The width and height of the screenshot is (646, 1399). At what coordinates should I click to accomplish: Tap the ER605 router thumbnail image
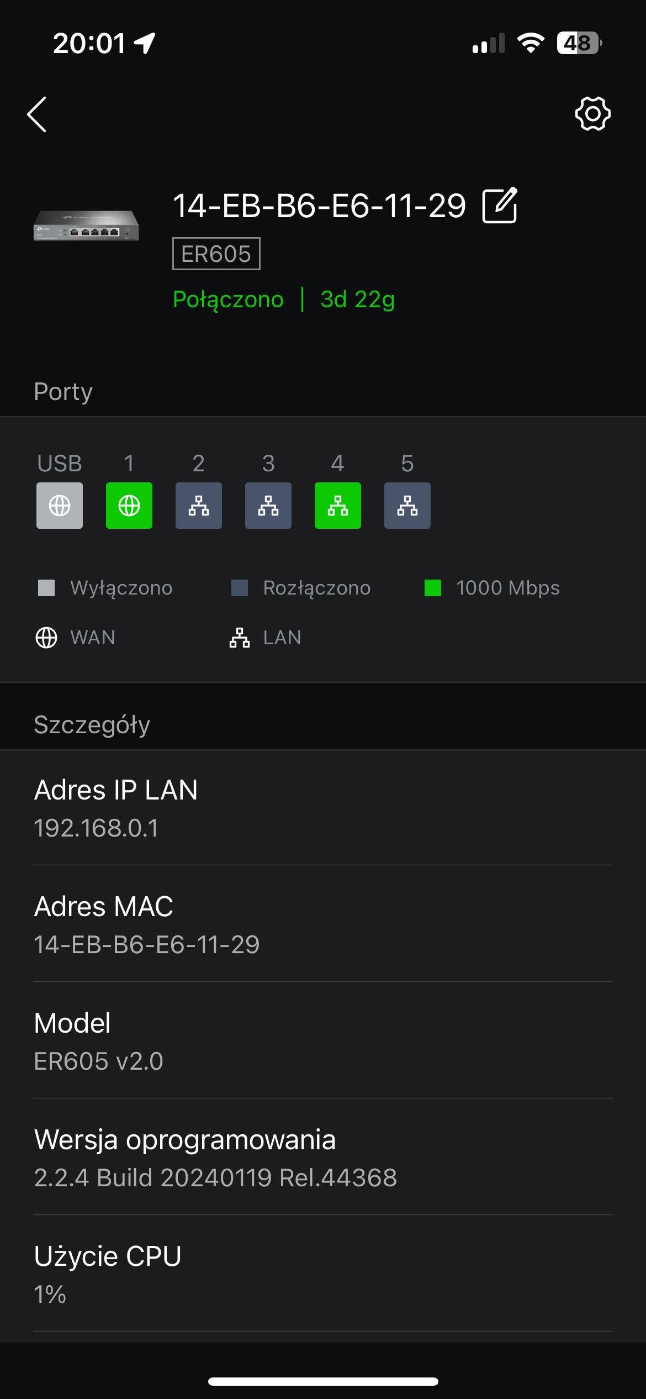coord(86,225)
